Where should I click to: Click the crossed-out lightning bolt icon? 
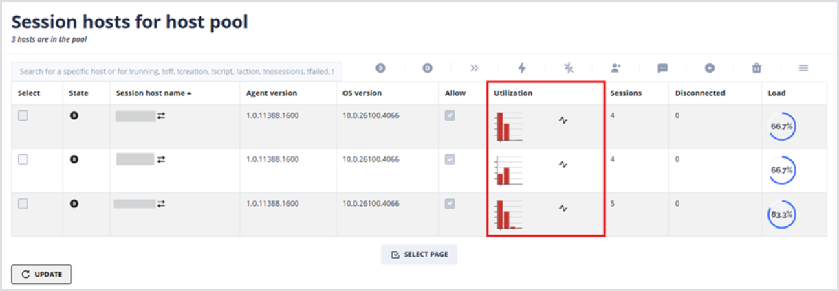(568, 68)
